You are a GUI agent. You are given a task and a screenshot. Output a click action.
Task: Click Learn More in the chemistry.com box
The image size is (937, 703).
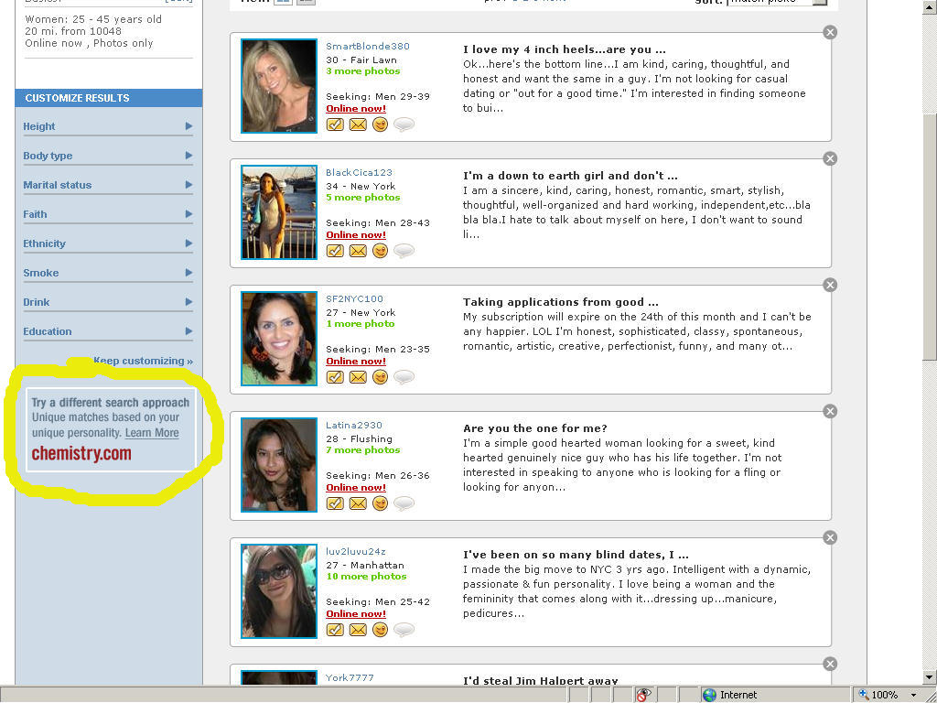click(x=152, y=433)
